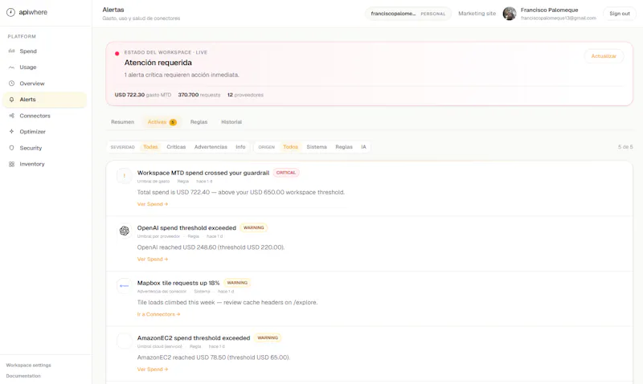The height and width of the screenshot is (384, 643).
Task: Set origin filter to IA
Action: pyautogui.click(x=363, y=147)
